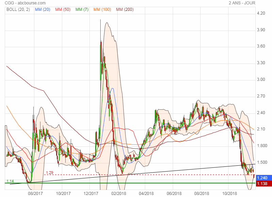The width and height of the screenshot is (272, 197).
Task: Click the 2.10 price axis value
Action: coord(261,129)
